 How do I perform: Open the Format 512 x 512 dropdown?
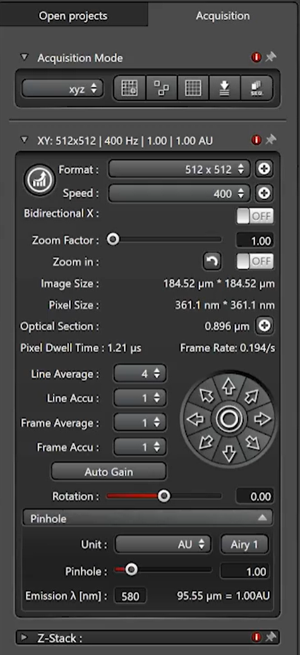[179, 170]
